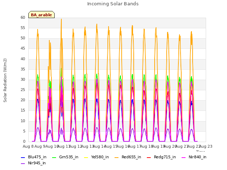Image resolution: width=227 pixels, height=170 pixels.
Task: Click the Solar Radiation (W/m2) axis label
Action: [x=5, y=80]
